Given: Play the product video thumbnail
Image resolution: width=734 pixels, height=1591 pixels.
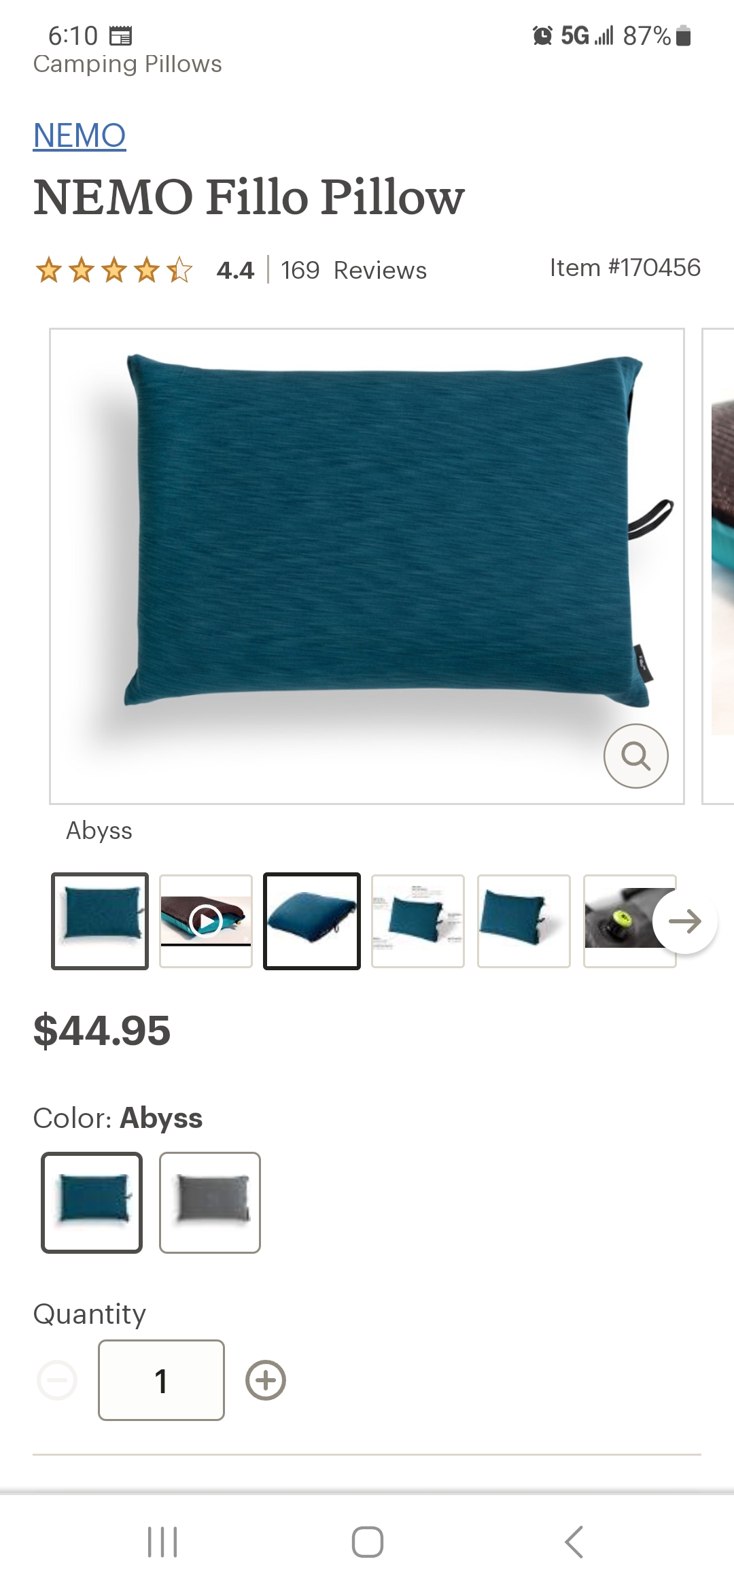Looking at the screenshot, I should [206, 921].
